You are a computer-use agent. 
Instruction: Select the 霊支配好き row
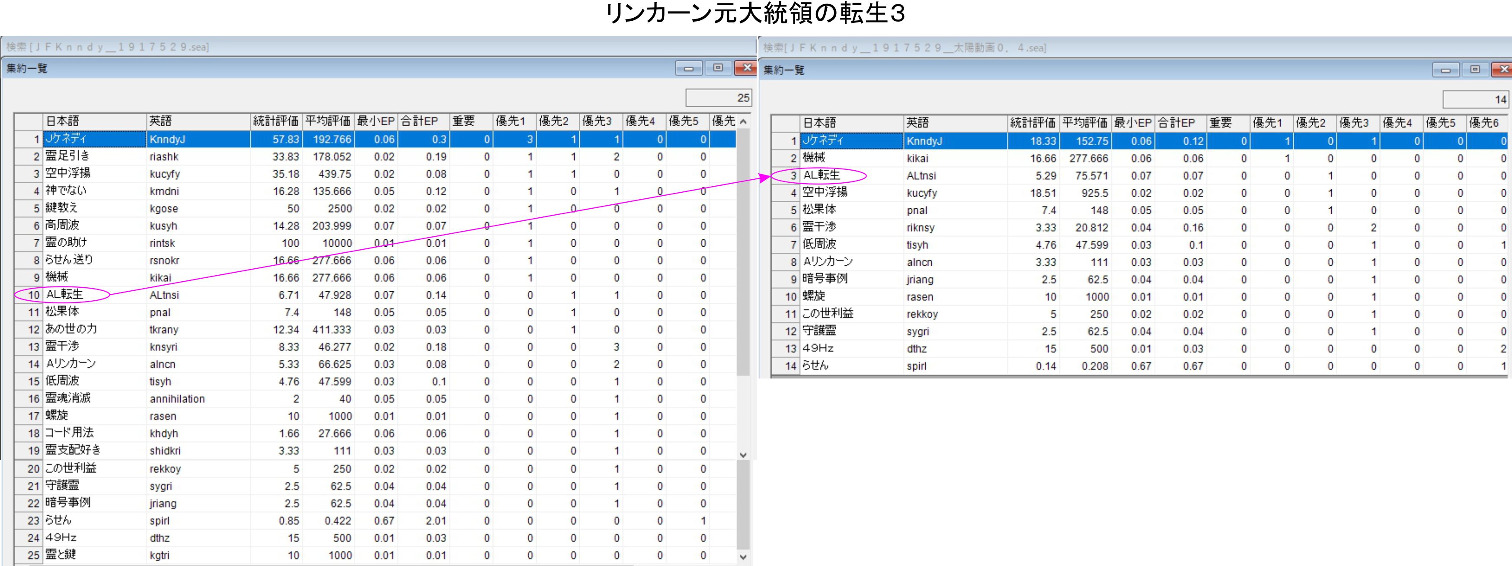pos(375,451)
